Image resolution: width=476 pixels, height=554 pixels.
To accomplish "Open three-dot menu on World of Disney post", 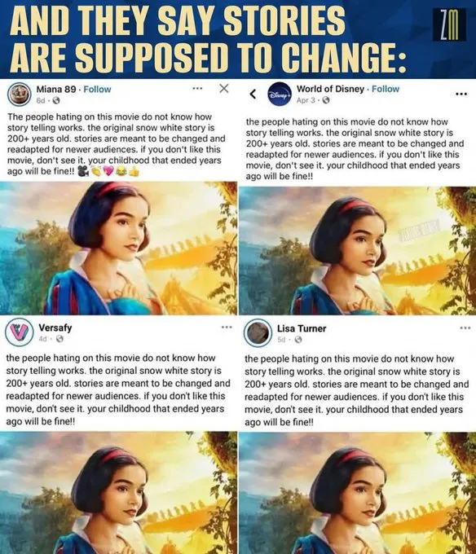I will coord(461,94).
